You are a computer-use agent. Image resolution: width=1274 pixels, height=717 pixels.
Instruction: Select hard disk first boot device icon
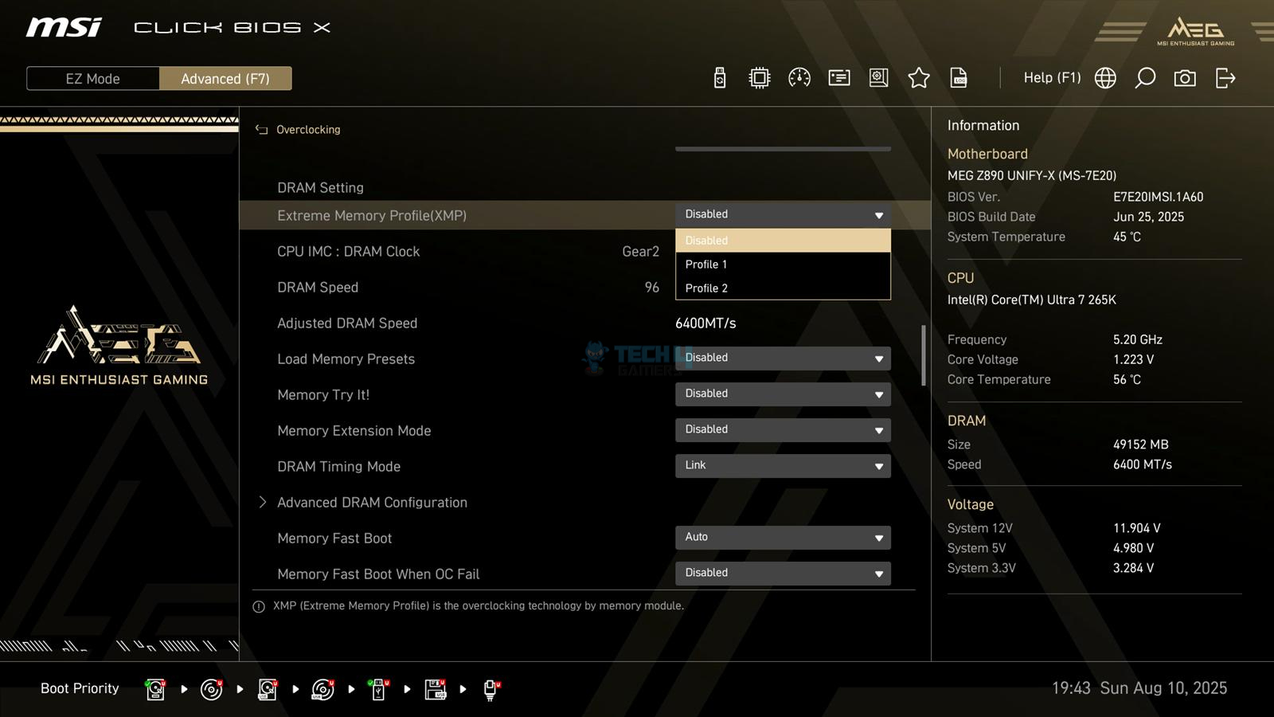tap(155, 689)
